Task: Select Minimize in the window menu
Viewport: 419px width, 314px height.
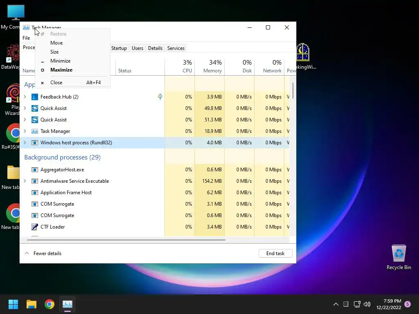Action: [72, 61]
